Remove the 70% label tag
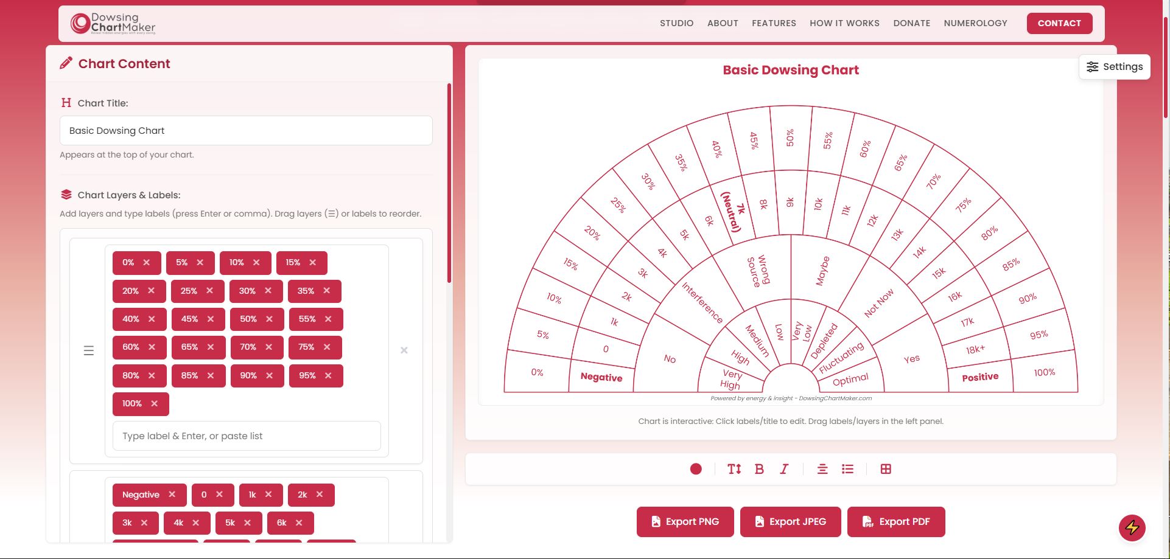 [269, 347]
